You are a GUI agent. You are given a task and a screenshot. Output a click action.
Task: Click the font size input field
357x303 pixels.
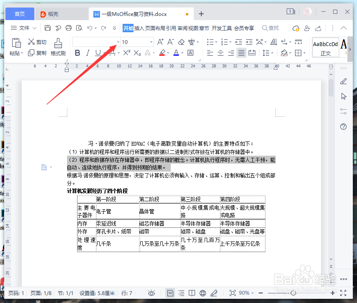[135, 42]
